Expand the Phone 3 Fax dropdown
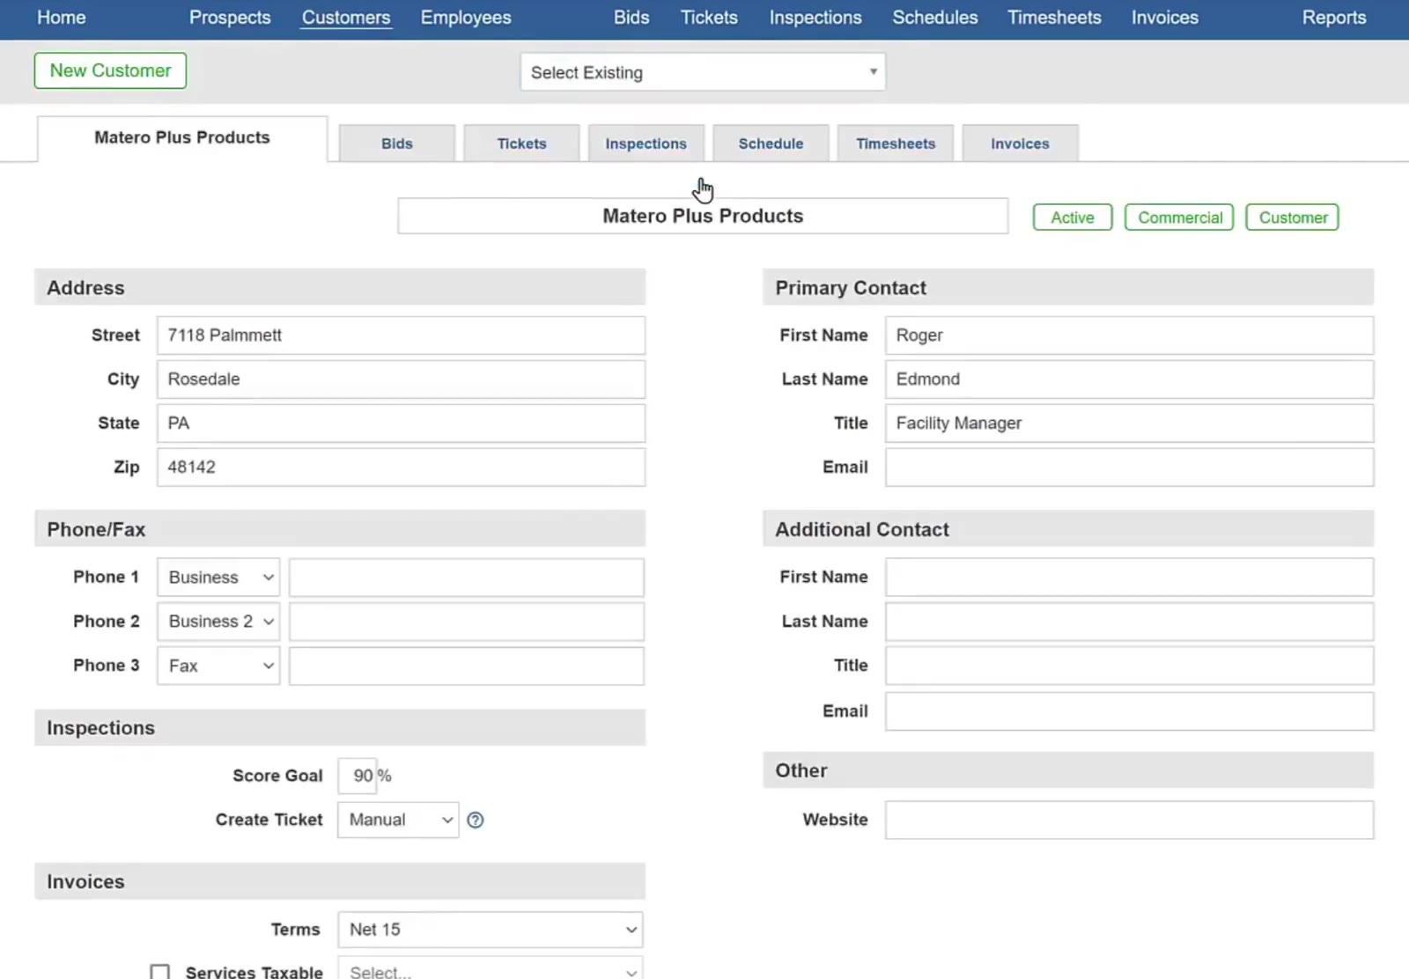The image size is (1409, 979). [218, 666]
